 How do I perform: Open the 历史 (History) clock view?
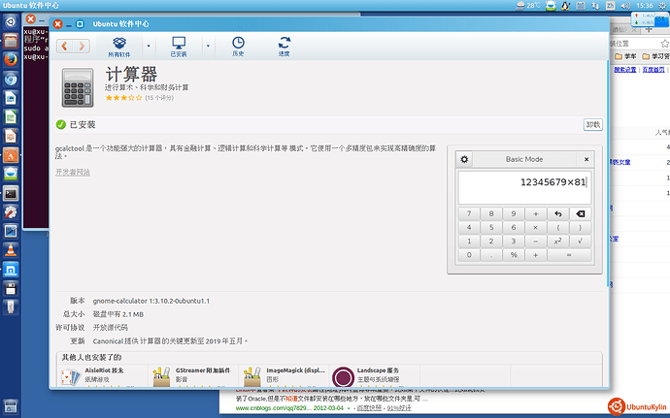(x=238, y=47)
